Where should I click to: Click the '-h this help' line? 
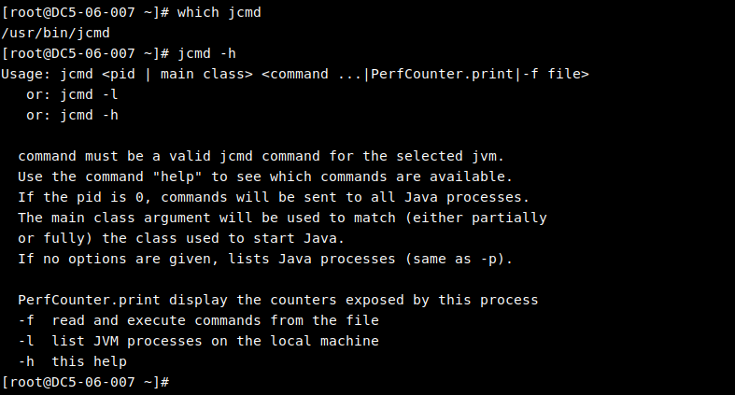point(72,361)
